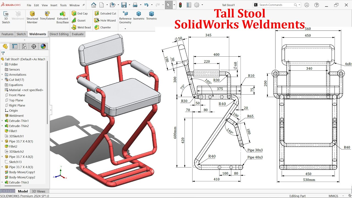Switch to the Sketch tab
The width and height of the screenshot is (352, 198).
coord(21,34)
